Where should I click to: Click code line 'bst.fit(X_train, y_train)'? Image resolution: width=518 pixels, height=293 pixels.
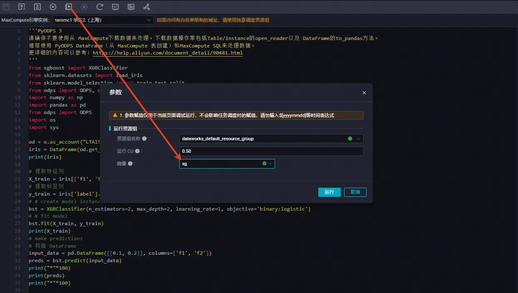coord(66,223)
